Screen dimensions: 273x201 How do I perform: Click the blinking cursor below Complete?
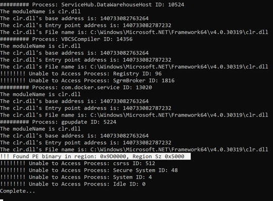(2, 200)
